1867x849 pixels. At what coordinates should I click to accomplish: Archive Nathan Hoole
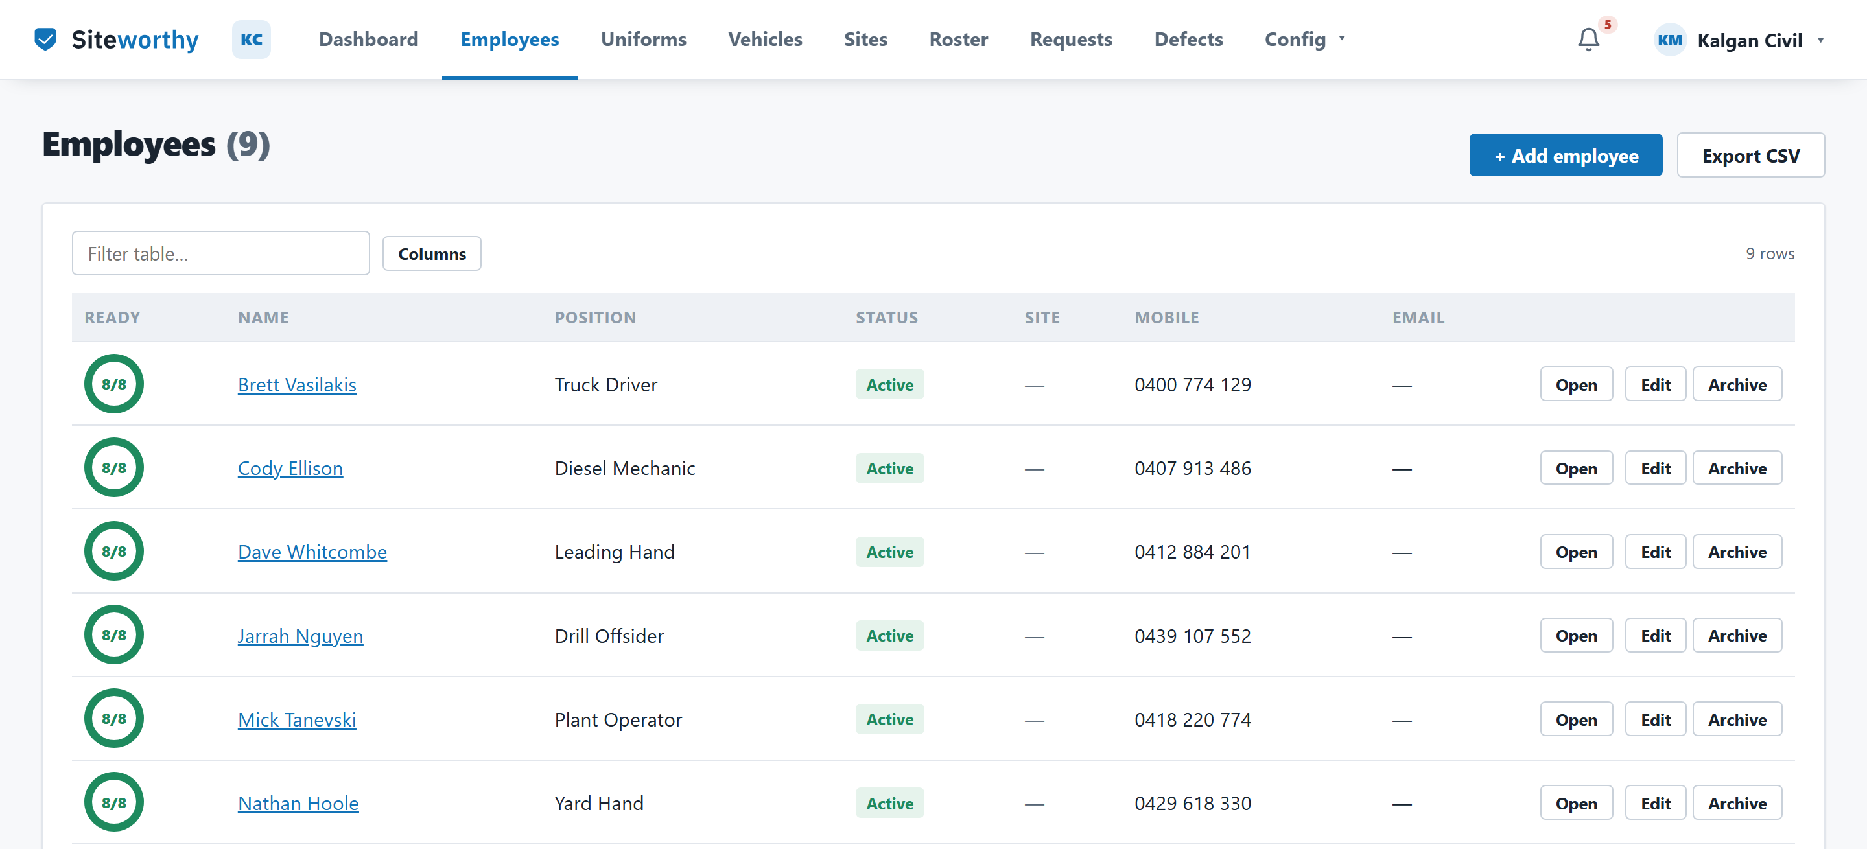tap(1737, 802)
